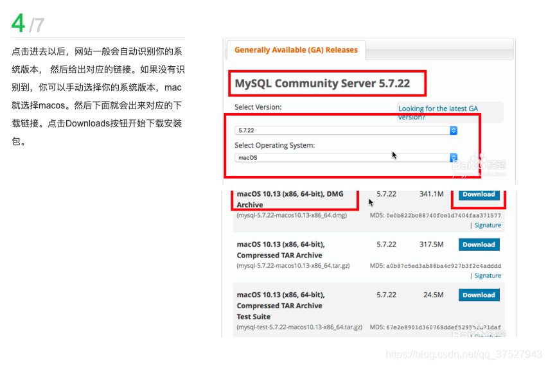Download the macOS DMG Archive 341.1M
Screen dimensions: 548x366
[x=479, y=194]
